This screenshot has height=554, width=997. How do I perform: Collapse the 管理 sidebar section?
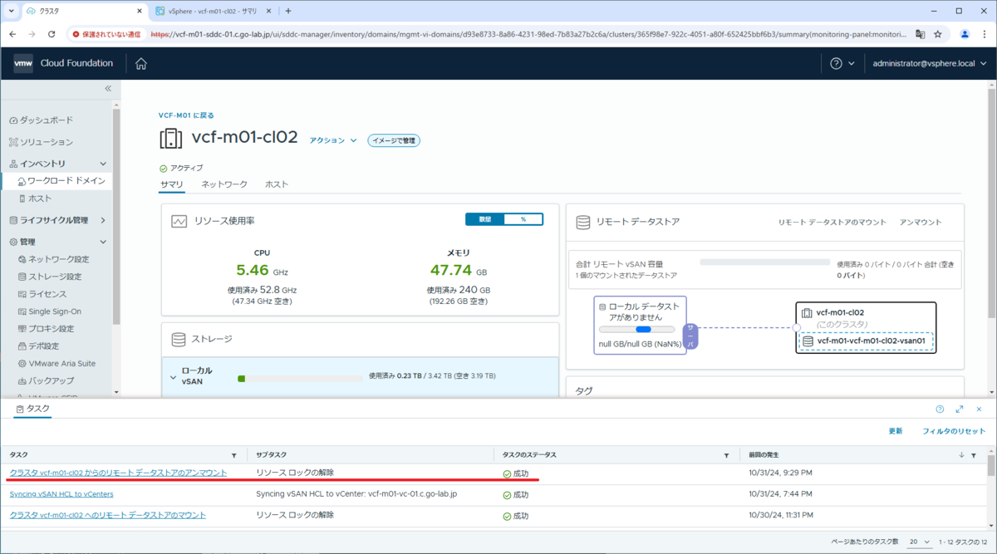(103, 242)
